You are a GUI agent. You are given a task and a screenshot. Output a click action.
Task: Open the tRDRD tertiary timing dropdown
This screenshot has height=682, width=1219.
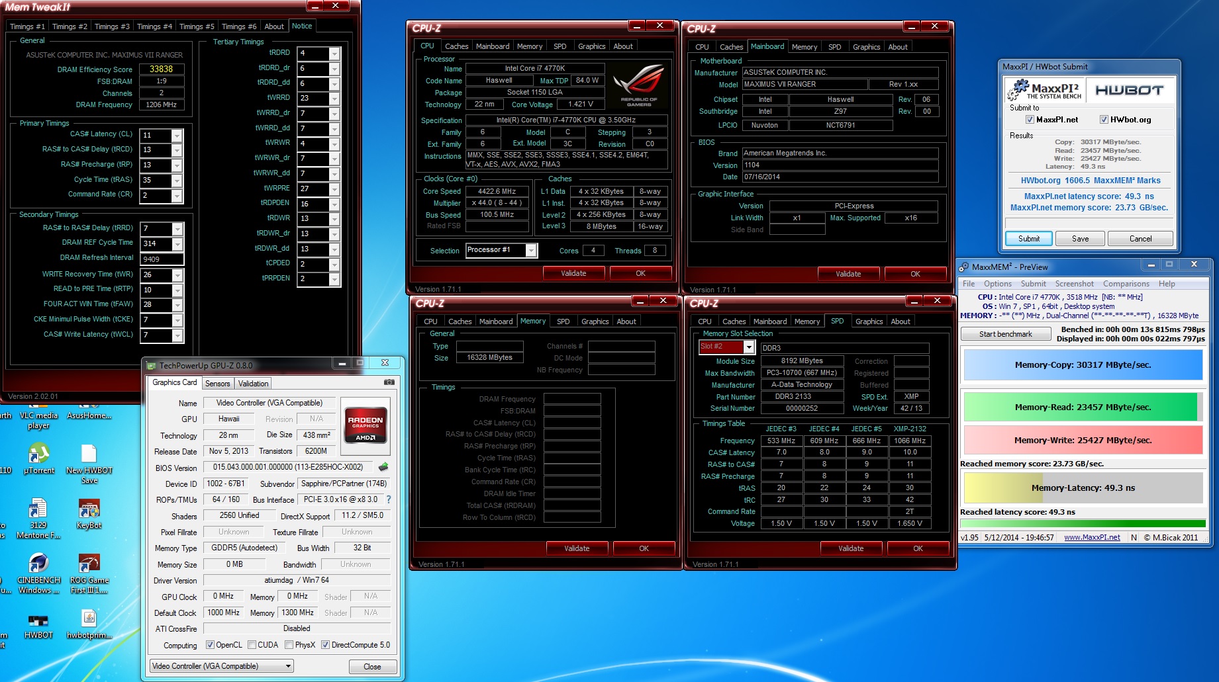coord(334,54)
